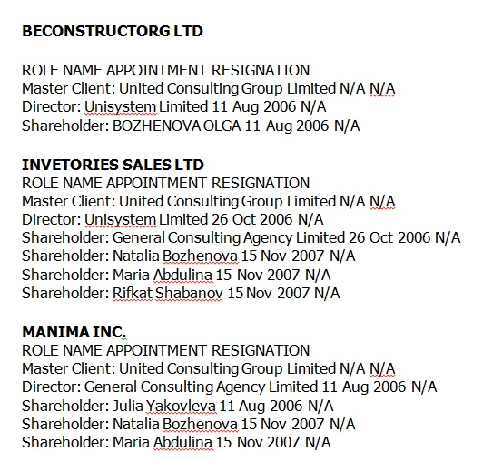Image resolution: width=483 pixels, height=462 pixels.
Task: Click the underlined name Rifkat
Action: click(x=133, y=293)
